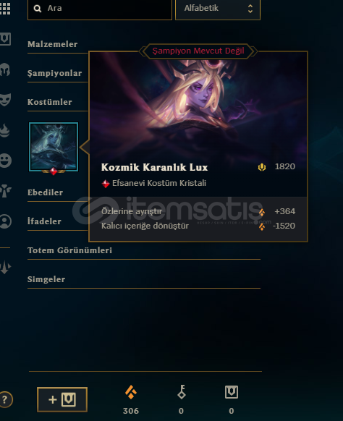Select the summoner icons sidebar icon

point(5,221)
